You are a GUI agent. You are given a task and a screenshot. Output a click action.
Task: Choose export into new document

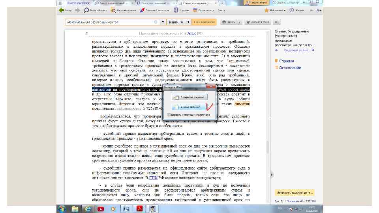[x=189, y=107]
